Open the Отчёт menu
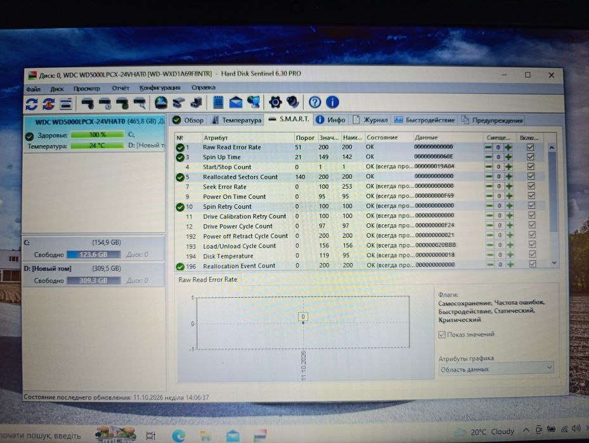The width and height of the screenshot is (589, 443). [120, 88]
